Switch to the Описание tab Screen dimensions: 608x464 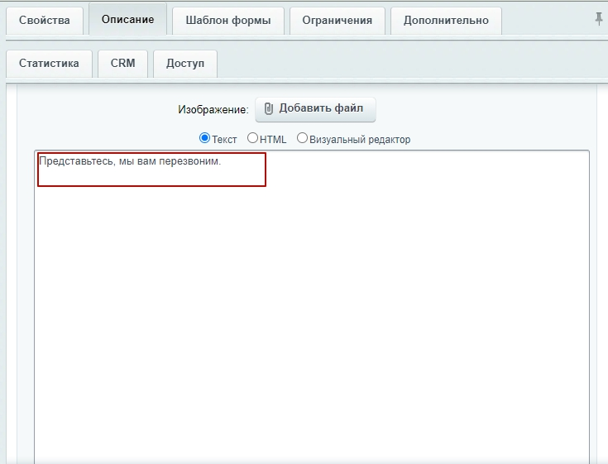(x=127, y=19)
